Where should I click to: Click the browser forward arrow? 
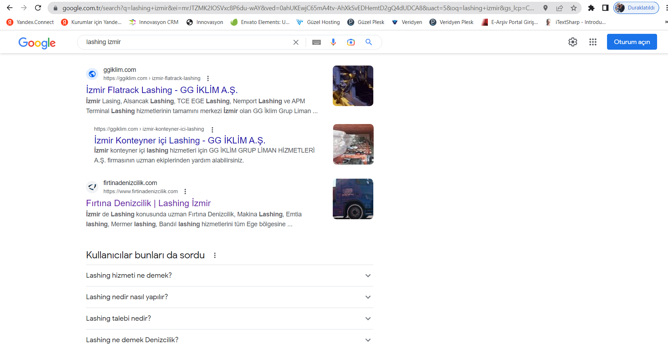24,8
